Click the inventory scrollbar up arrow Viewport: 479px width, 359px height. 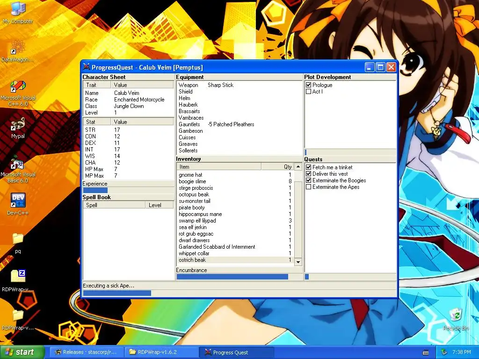pos(298,167)
